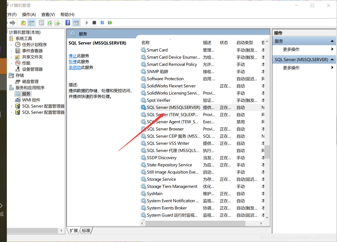Viewport: 337px width, 242px height.
Task: Select System Events Broker service
Action: pyautogui.click(x=202, y=208)
